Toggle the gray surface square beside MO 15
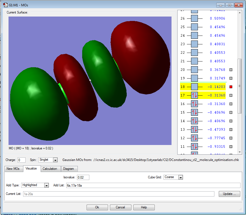Image resolution: width=246 pixels, height=215 pixels. tap(231, 112)
